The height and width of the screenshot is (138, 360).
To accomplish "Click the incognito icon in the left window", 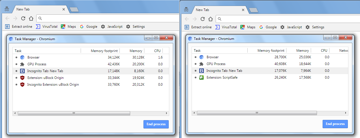I will click(x=7, y=9).
